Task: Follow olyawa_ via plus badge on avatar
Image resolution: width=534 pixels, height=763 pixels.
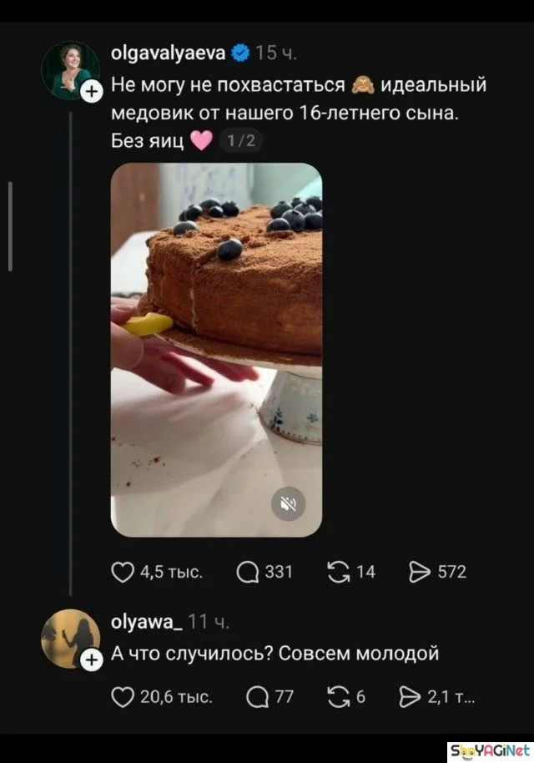Action: point(92,659)
